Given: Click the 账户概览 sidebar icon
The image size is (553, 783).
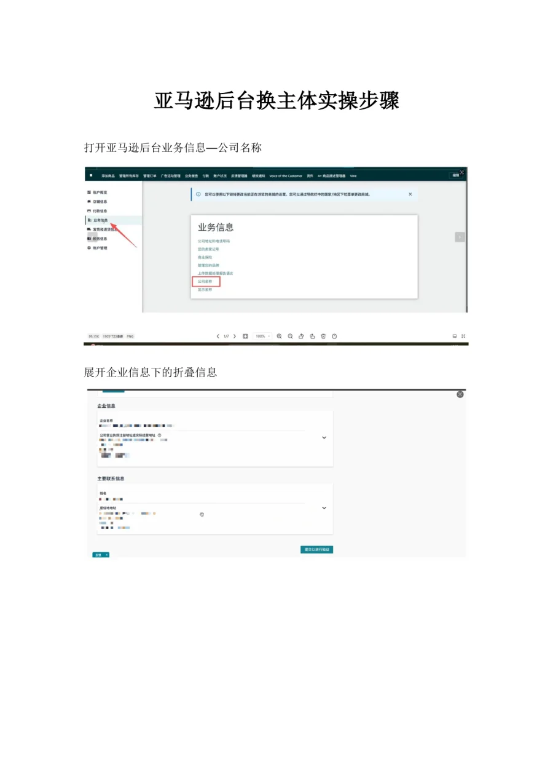Looking at the screenshot, I should [x=89, y=193].
